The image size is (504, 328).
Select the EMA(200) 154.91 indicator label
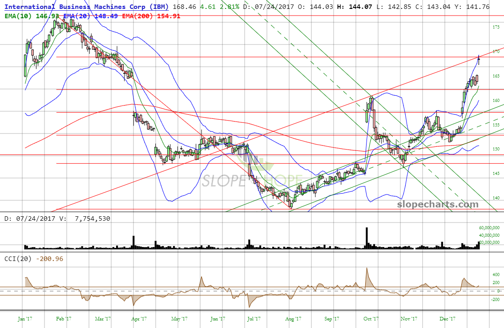tap(151, 16)
